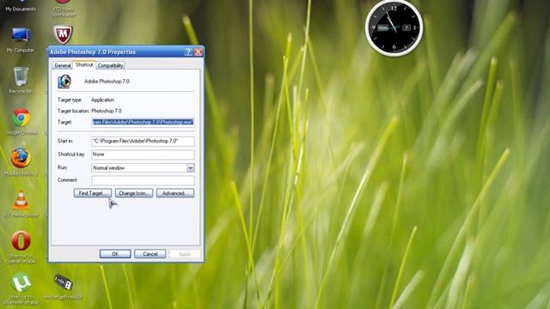Click the 'Photoshop 7.0' target location value
Image resolution: width=550 pixels, height=309 pixels.
point(107,111)
